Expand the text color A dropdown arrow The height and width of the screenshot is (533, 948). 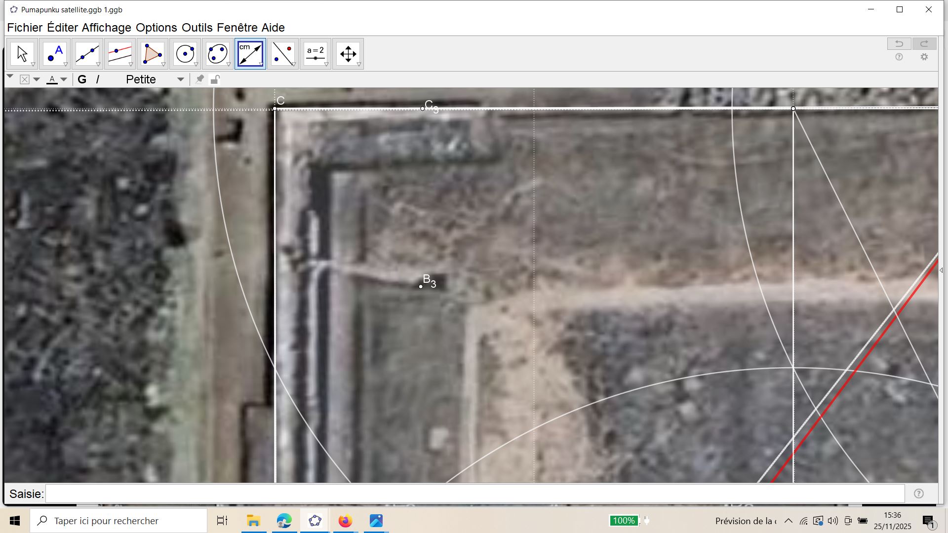coord(64,79)
